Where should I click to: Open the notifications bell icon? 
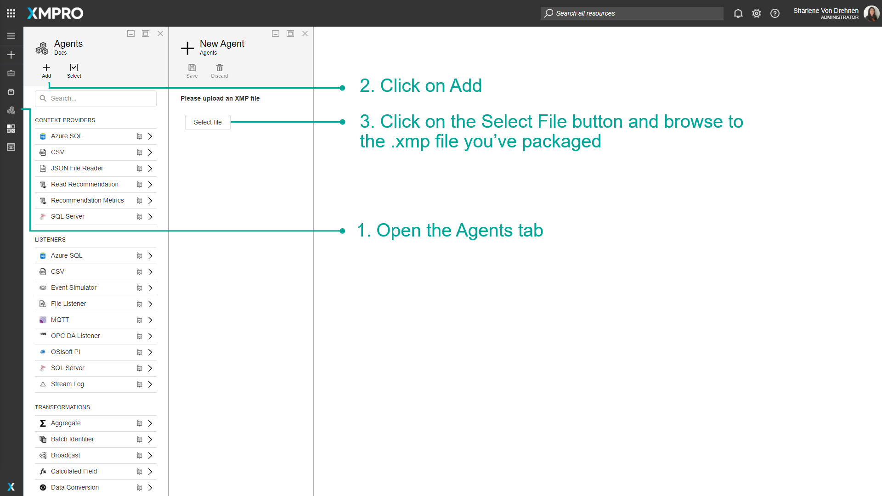pos(738,13)
